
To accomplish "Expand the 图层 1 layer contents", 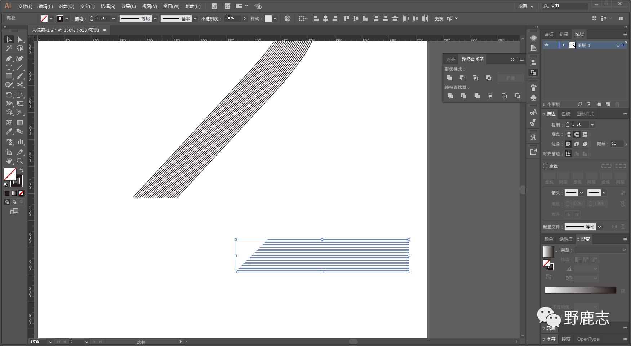I will [x=563, y=45].
